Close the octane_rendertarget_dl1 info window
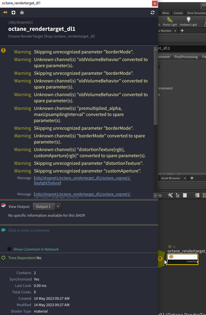The height and width of the screenshot is (315, 206). pyautogui.click(x=155, y=3)
